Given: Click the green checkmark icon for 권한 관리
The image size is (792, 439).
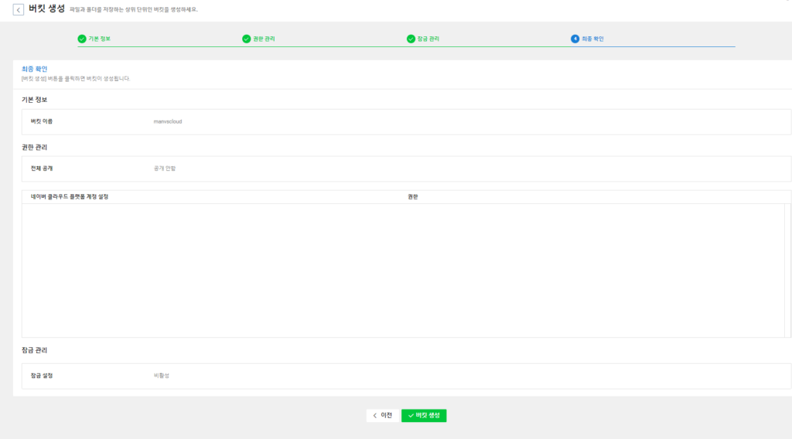Looking at the screenshot, I should [246, 39].
